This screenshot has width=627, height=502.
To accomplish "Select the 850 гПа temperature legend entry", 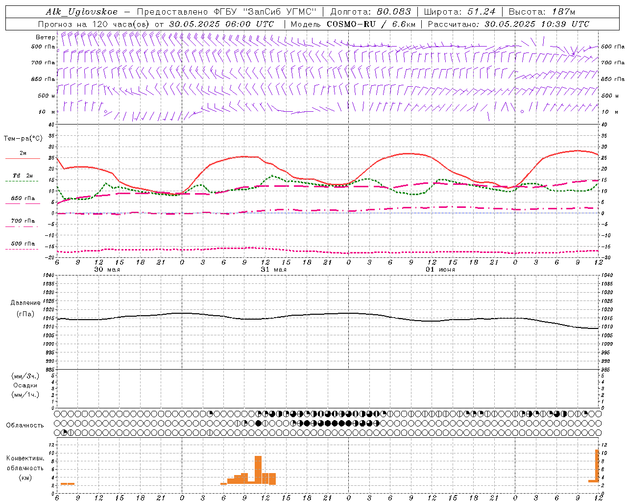I will click(23, 199).
